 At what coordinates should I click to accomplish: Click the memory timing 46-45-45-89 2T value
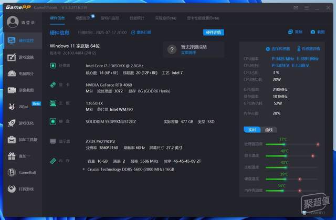[187, 161]
